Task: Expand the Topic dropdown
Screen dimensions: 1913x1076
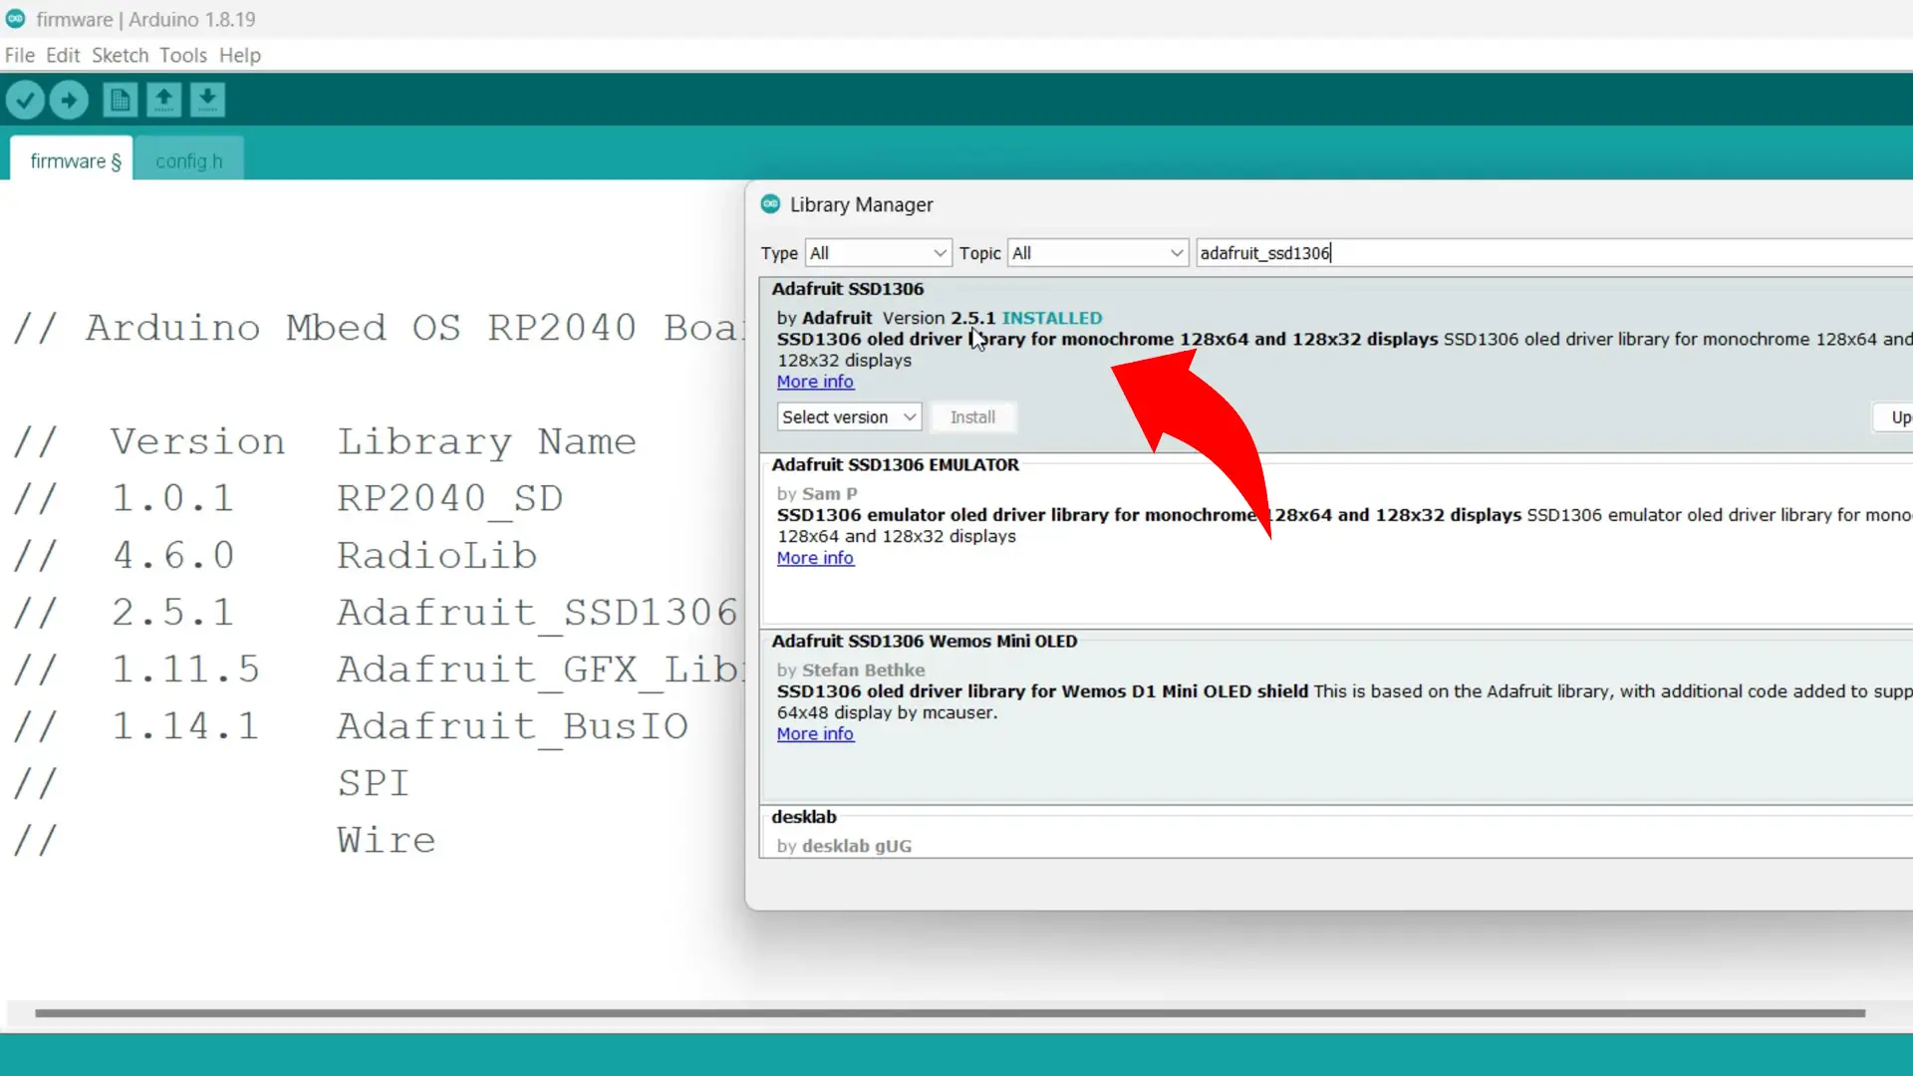Action: point(1098,253)
